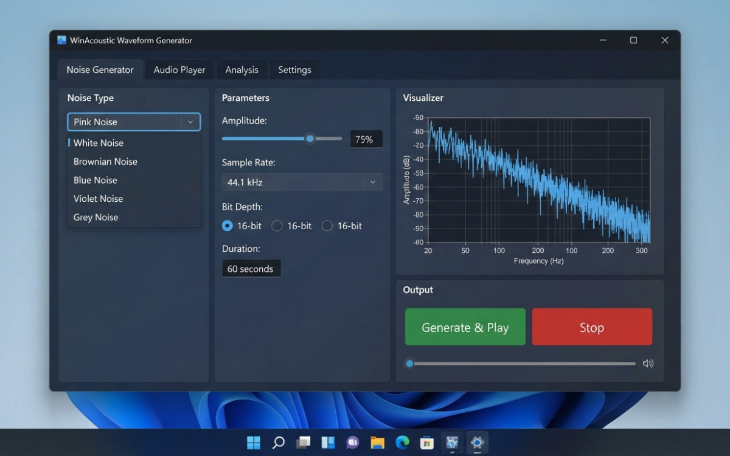Open the Windows Start menu
The image size is (730, 456).
pos(254,443)
